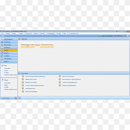Viewport: 130px width, 130px height.
Task: Click the More Tasks panel header icon
Action: [x=19, y=73]
